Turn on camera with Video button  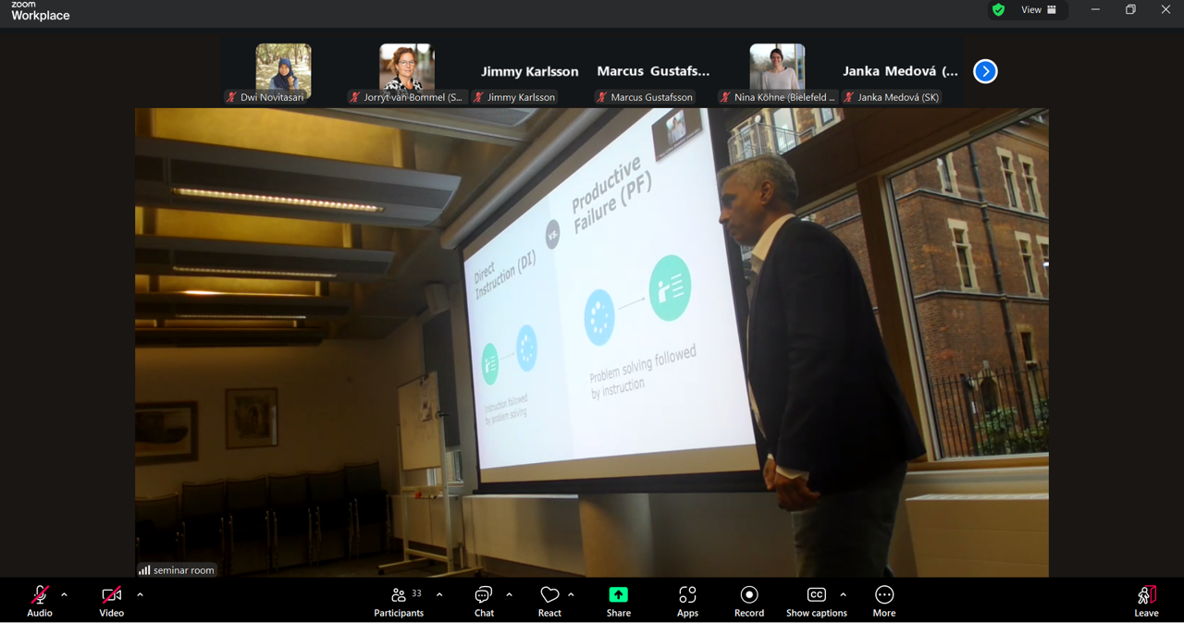coord(112,600)
